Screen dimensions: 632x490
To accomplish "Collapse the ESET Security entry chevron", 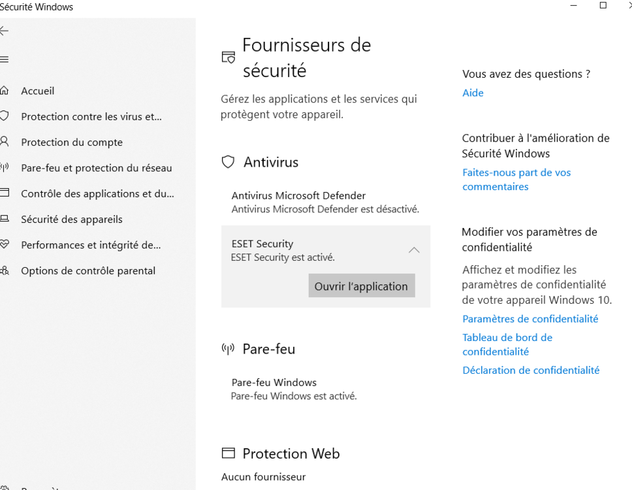I will 413,250.
